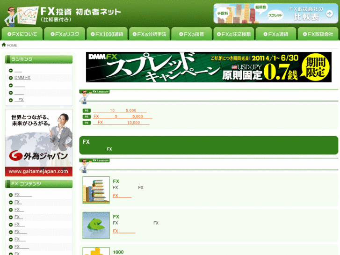Click the green creature article thumbnail
The width and height of the screenshot is (340, 255).
coord(96,226)
